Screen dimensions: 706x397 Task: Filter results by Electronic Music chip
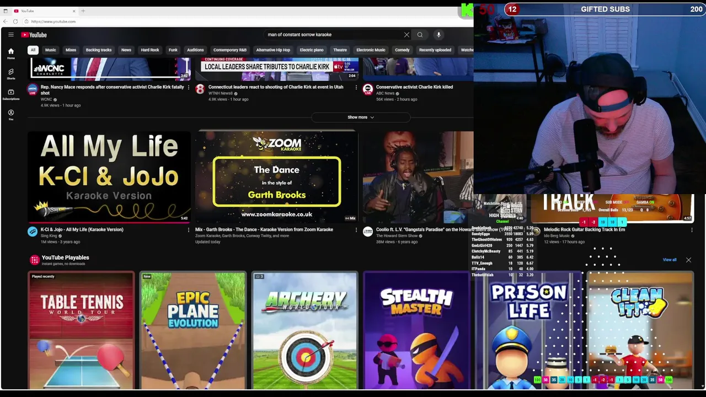coord(371,50)
